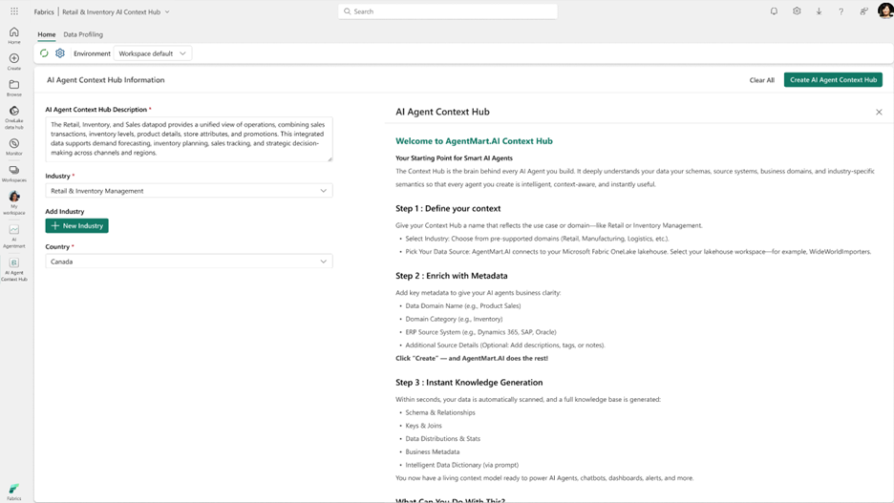Click Your Starting Point for Smart AI Agents
Screen dimensions: 894x503
[x=454, y=158]
